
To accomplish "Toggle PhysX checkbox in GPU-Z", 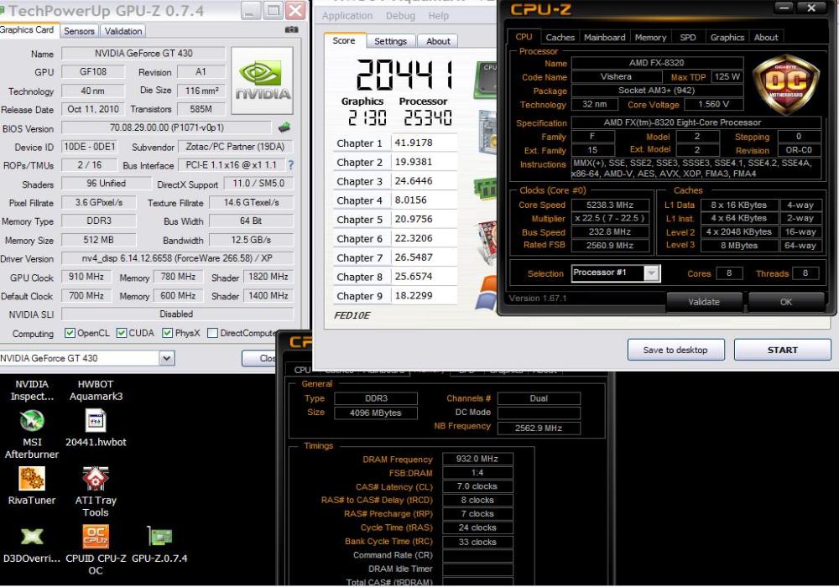I will (x=168, y=333).
